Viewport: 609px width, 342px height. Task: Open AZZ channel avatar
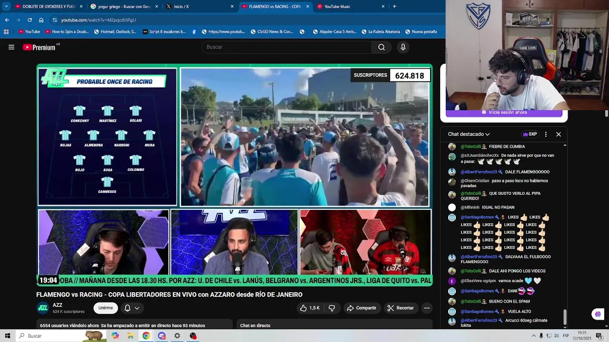pos(43,308)
